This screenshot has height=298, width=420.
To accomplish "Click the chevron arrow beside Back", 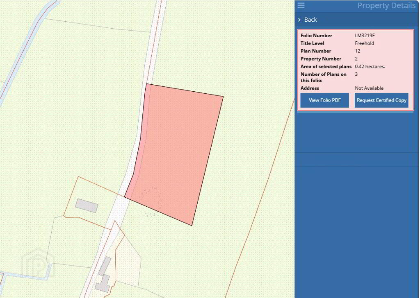I will [x=299, y=20].
